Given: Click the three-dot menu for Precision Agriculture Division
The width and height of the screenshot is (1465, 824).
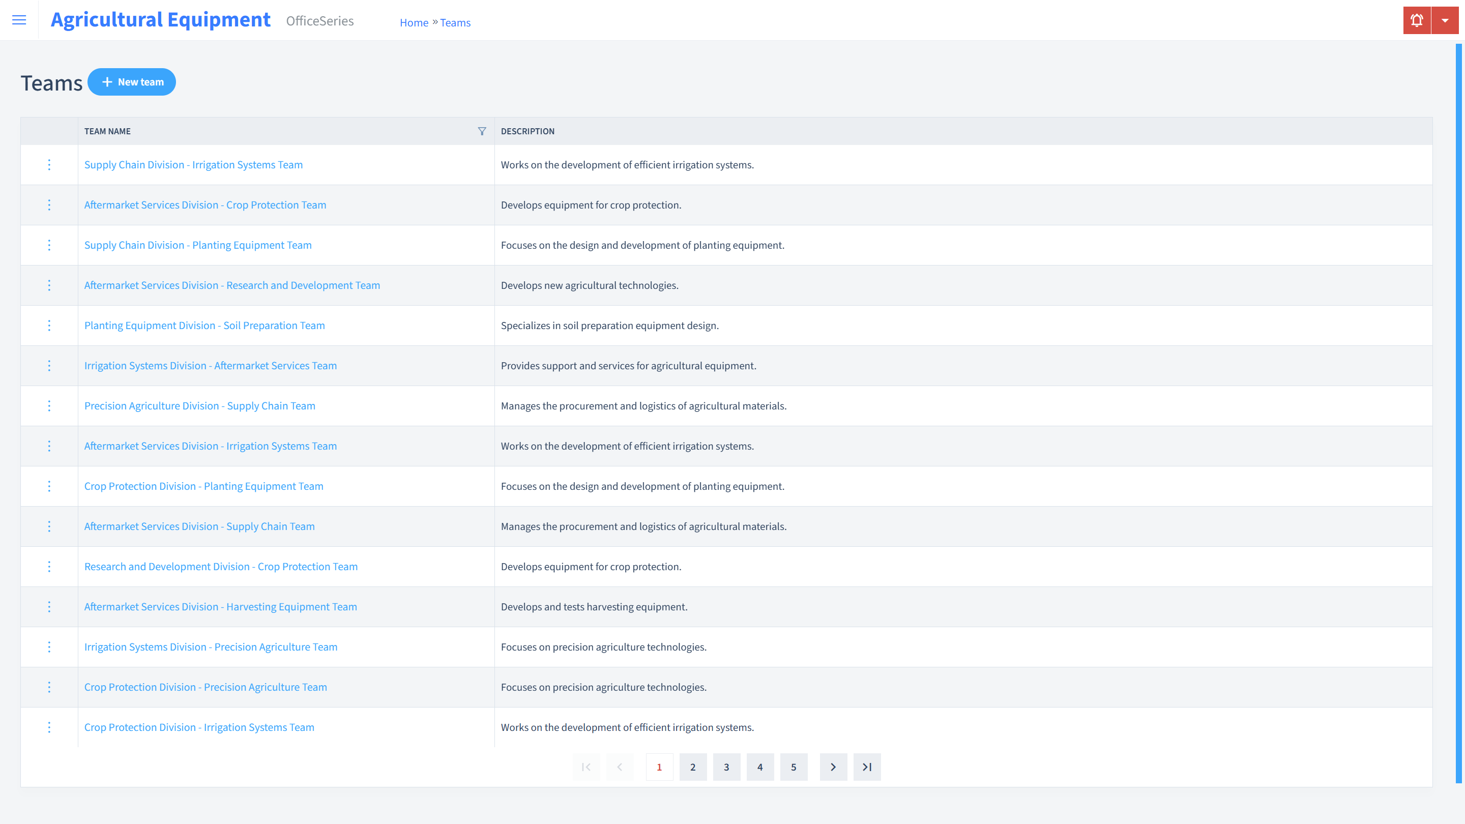Looking at the screenshot, I should point(48,405).
